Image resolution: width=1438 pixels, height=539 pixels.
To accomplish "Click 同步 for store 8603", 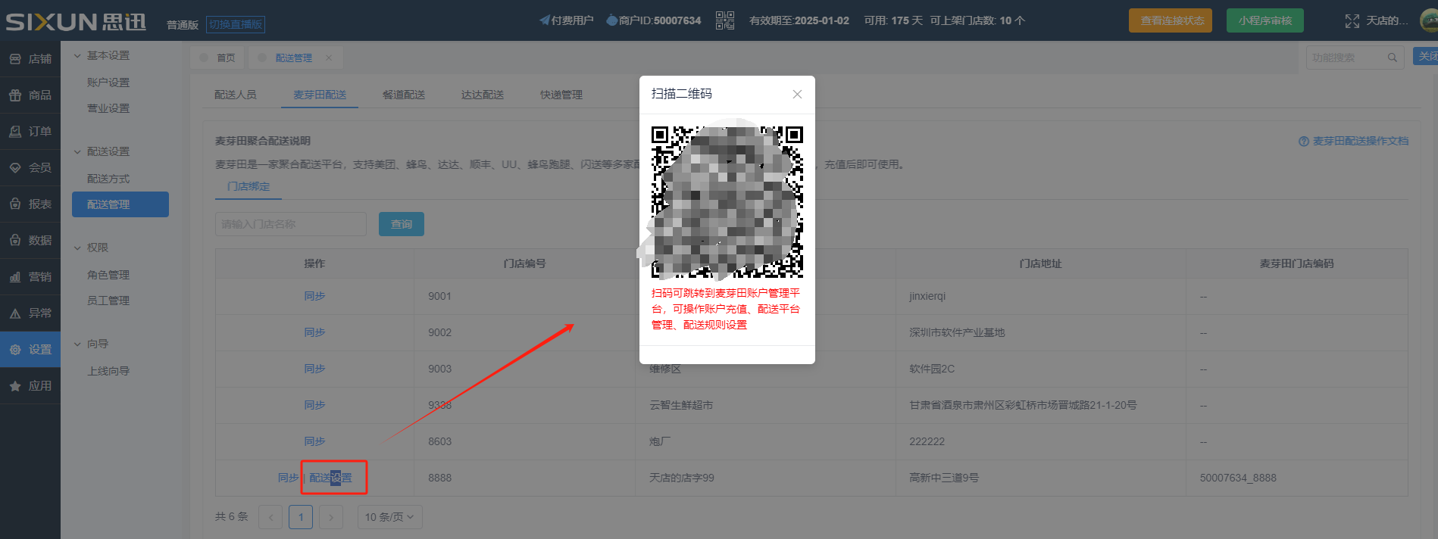I will [x=314, y=441].
